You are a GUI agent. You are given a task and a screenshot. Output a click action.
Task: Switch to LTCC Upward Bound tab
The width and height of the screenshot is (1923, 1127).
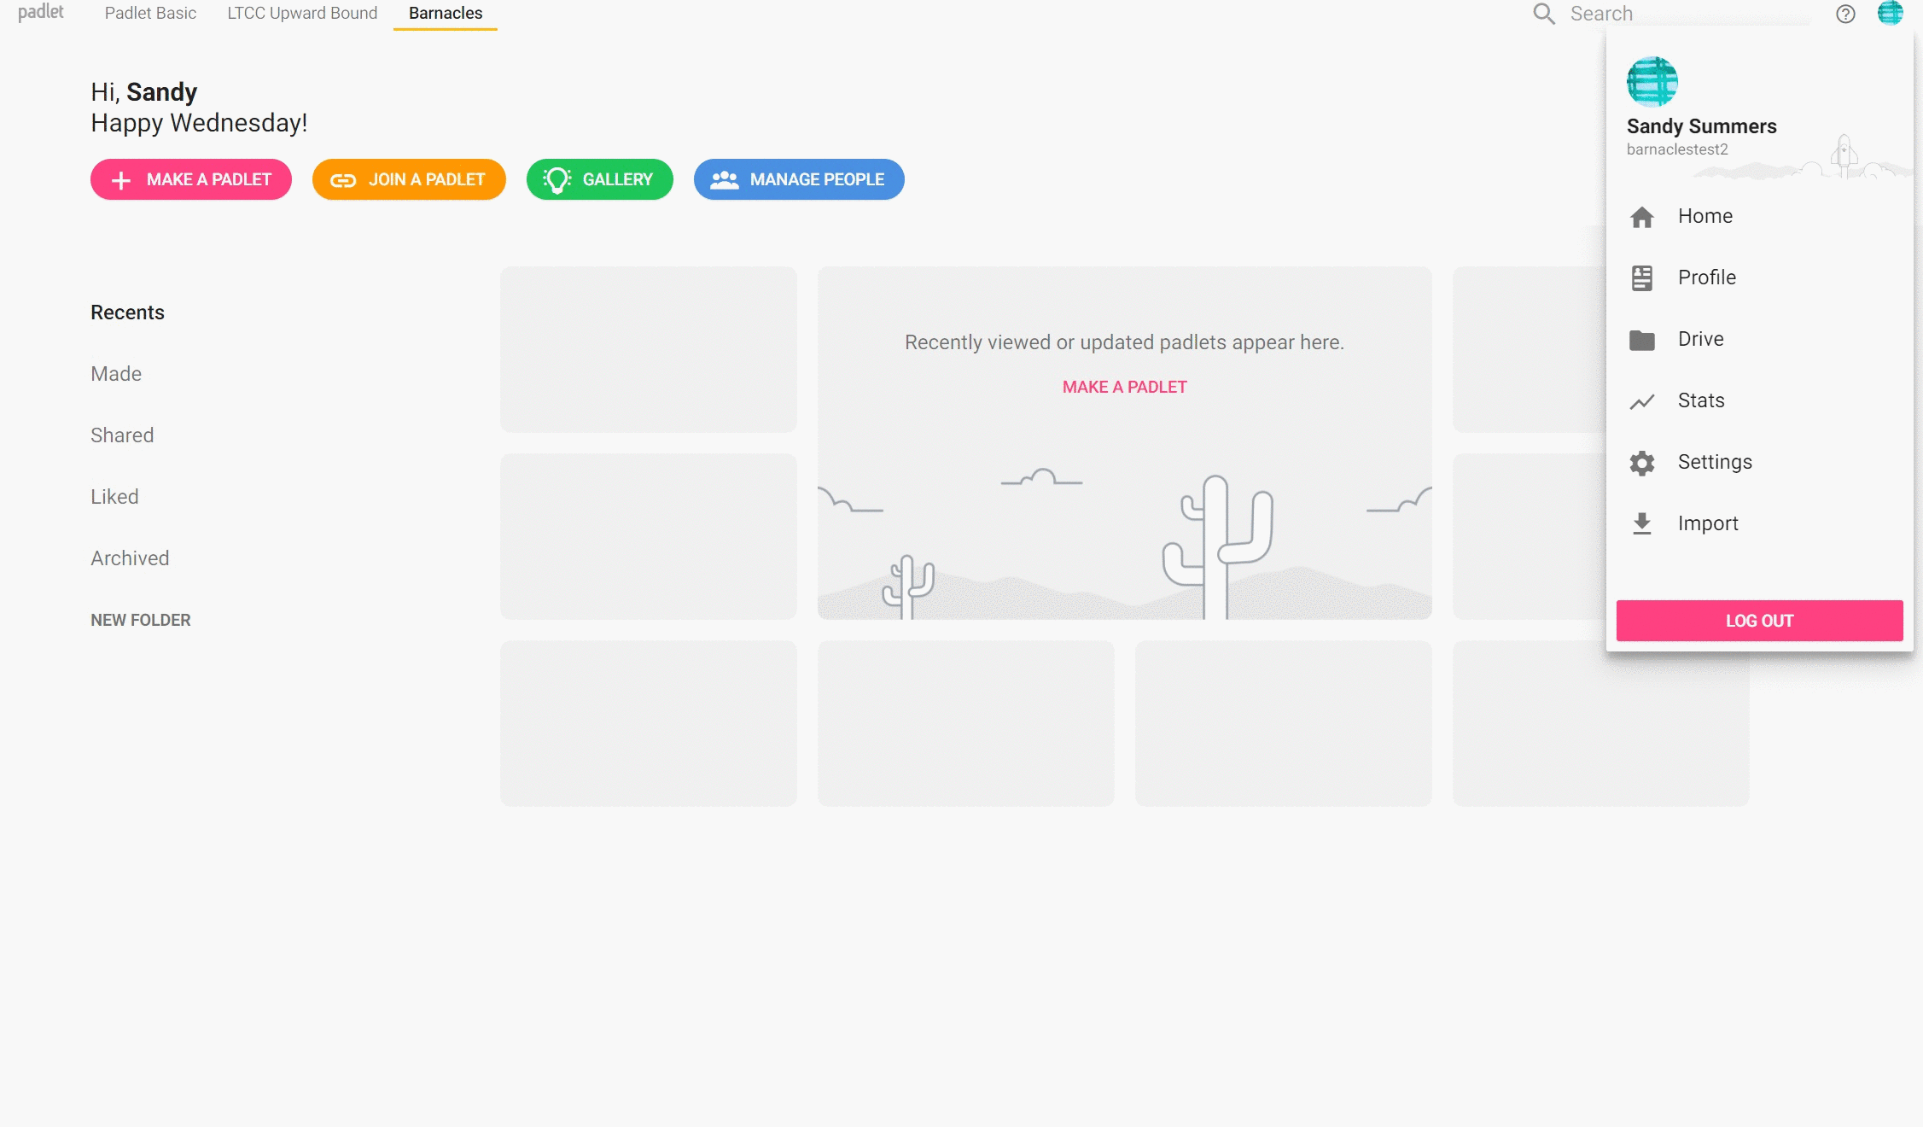pos(302,13)
